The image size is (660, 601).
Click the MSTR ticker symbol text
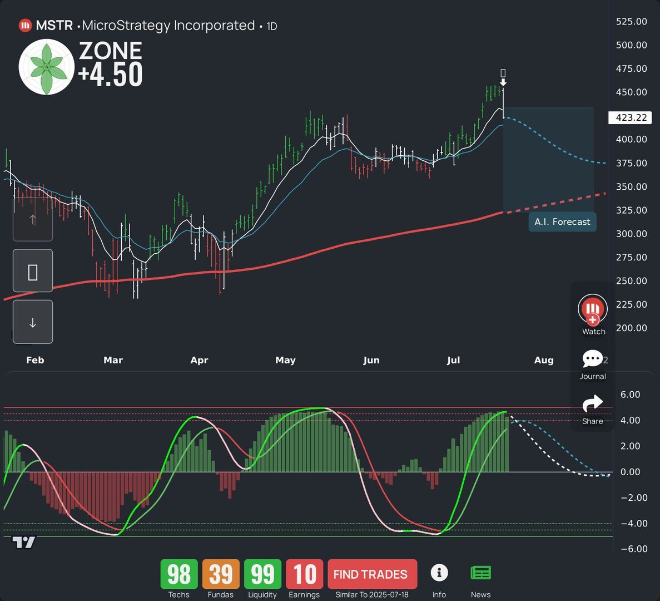pos(54,26)
